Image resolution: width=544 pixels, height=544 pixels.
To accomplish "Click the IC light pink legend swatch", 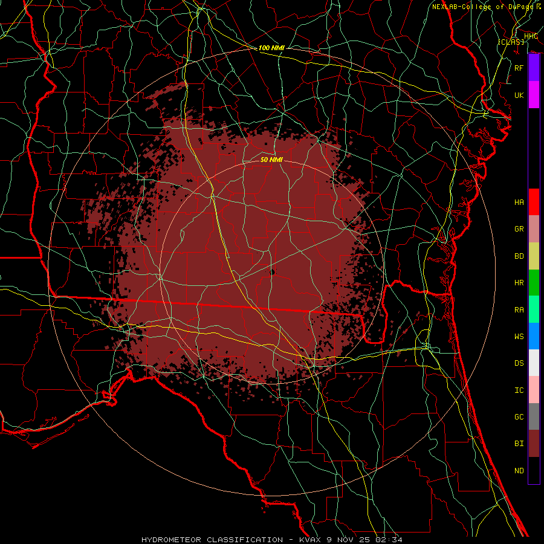I will click(x=534, y=390).
